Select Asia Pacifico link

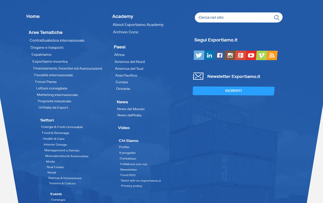pyautogui.click(x=126, y=76)
